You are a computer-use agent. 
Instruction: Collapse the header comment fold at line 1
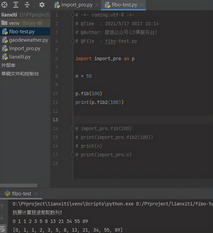(73, 15)
